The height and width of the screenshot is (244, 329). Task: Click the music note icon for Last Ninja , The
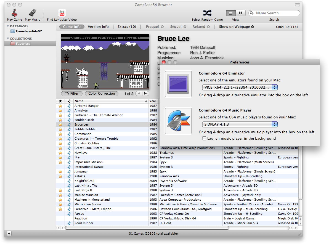pos(69,186)
